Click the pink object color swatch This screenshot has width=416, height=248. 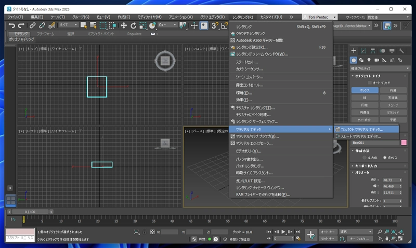[404, 143]
